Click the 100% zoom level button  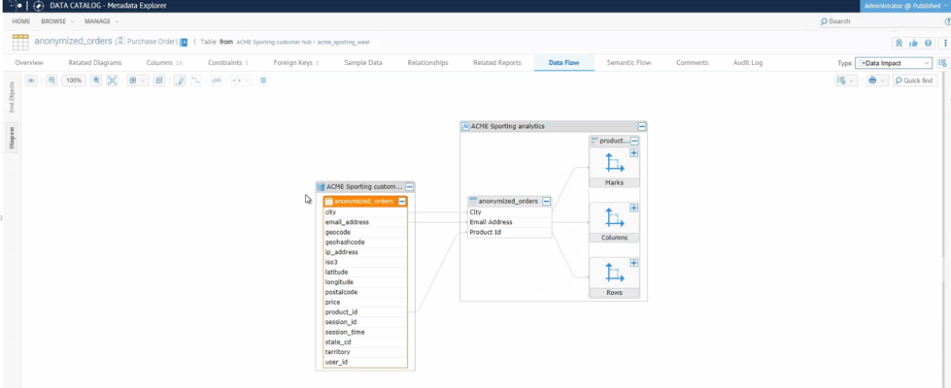click(74, 81)
